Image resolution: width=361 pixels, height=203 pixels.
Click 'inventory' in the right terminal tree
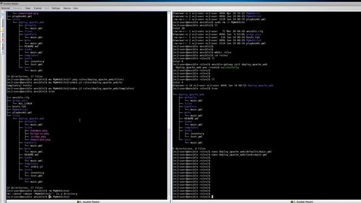click(197, 134)
